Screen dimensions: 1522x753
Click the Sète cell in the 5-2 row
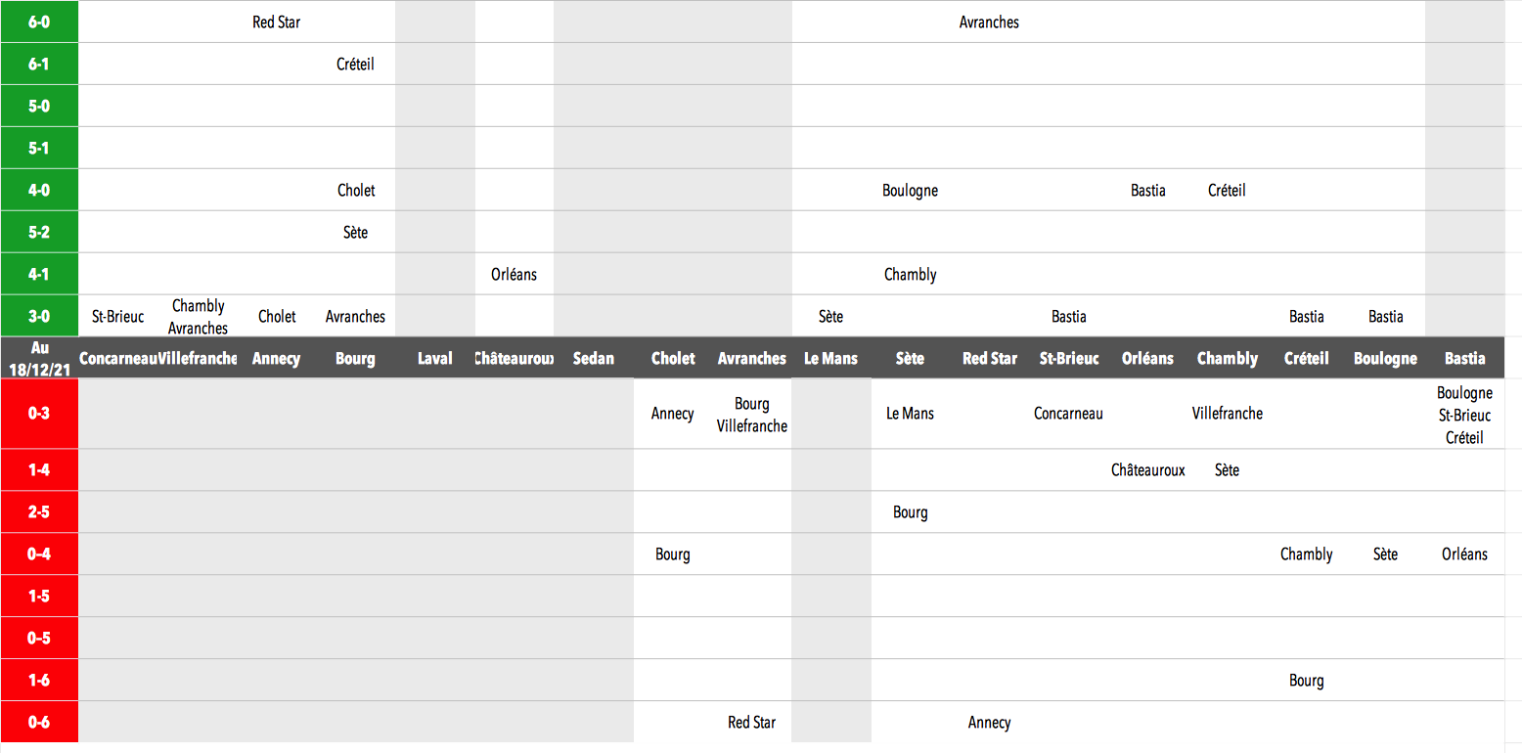click(355, 233)
